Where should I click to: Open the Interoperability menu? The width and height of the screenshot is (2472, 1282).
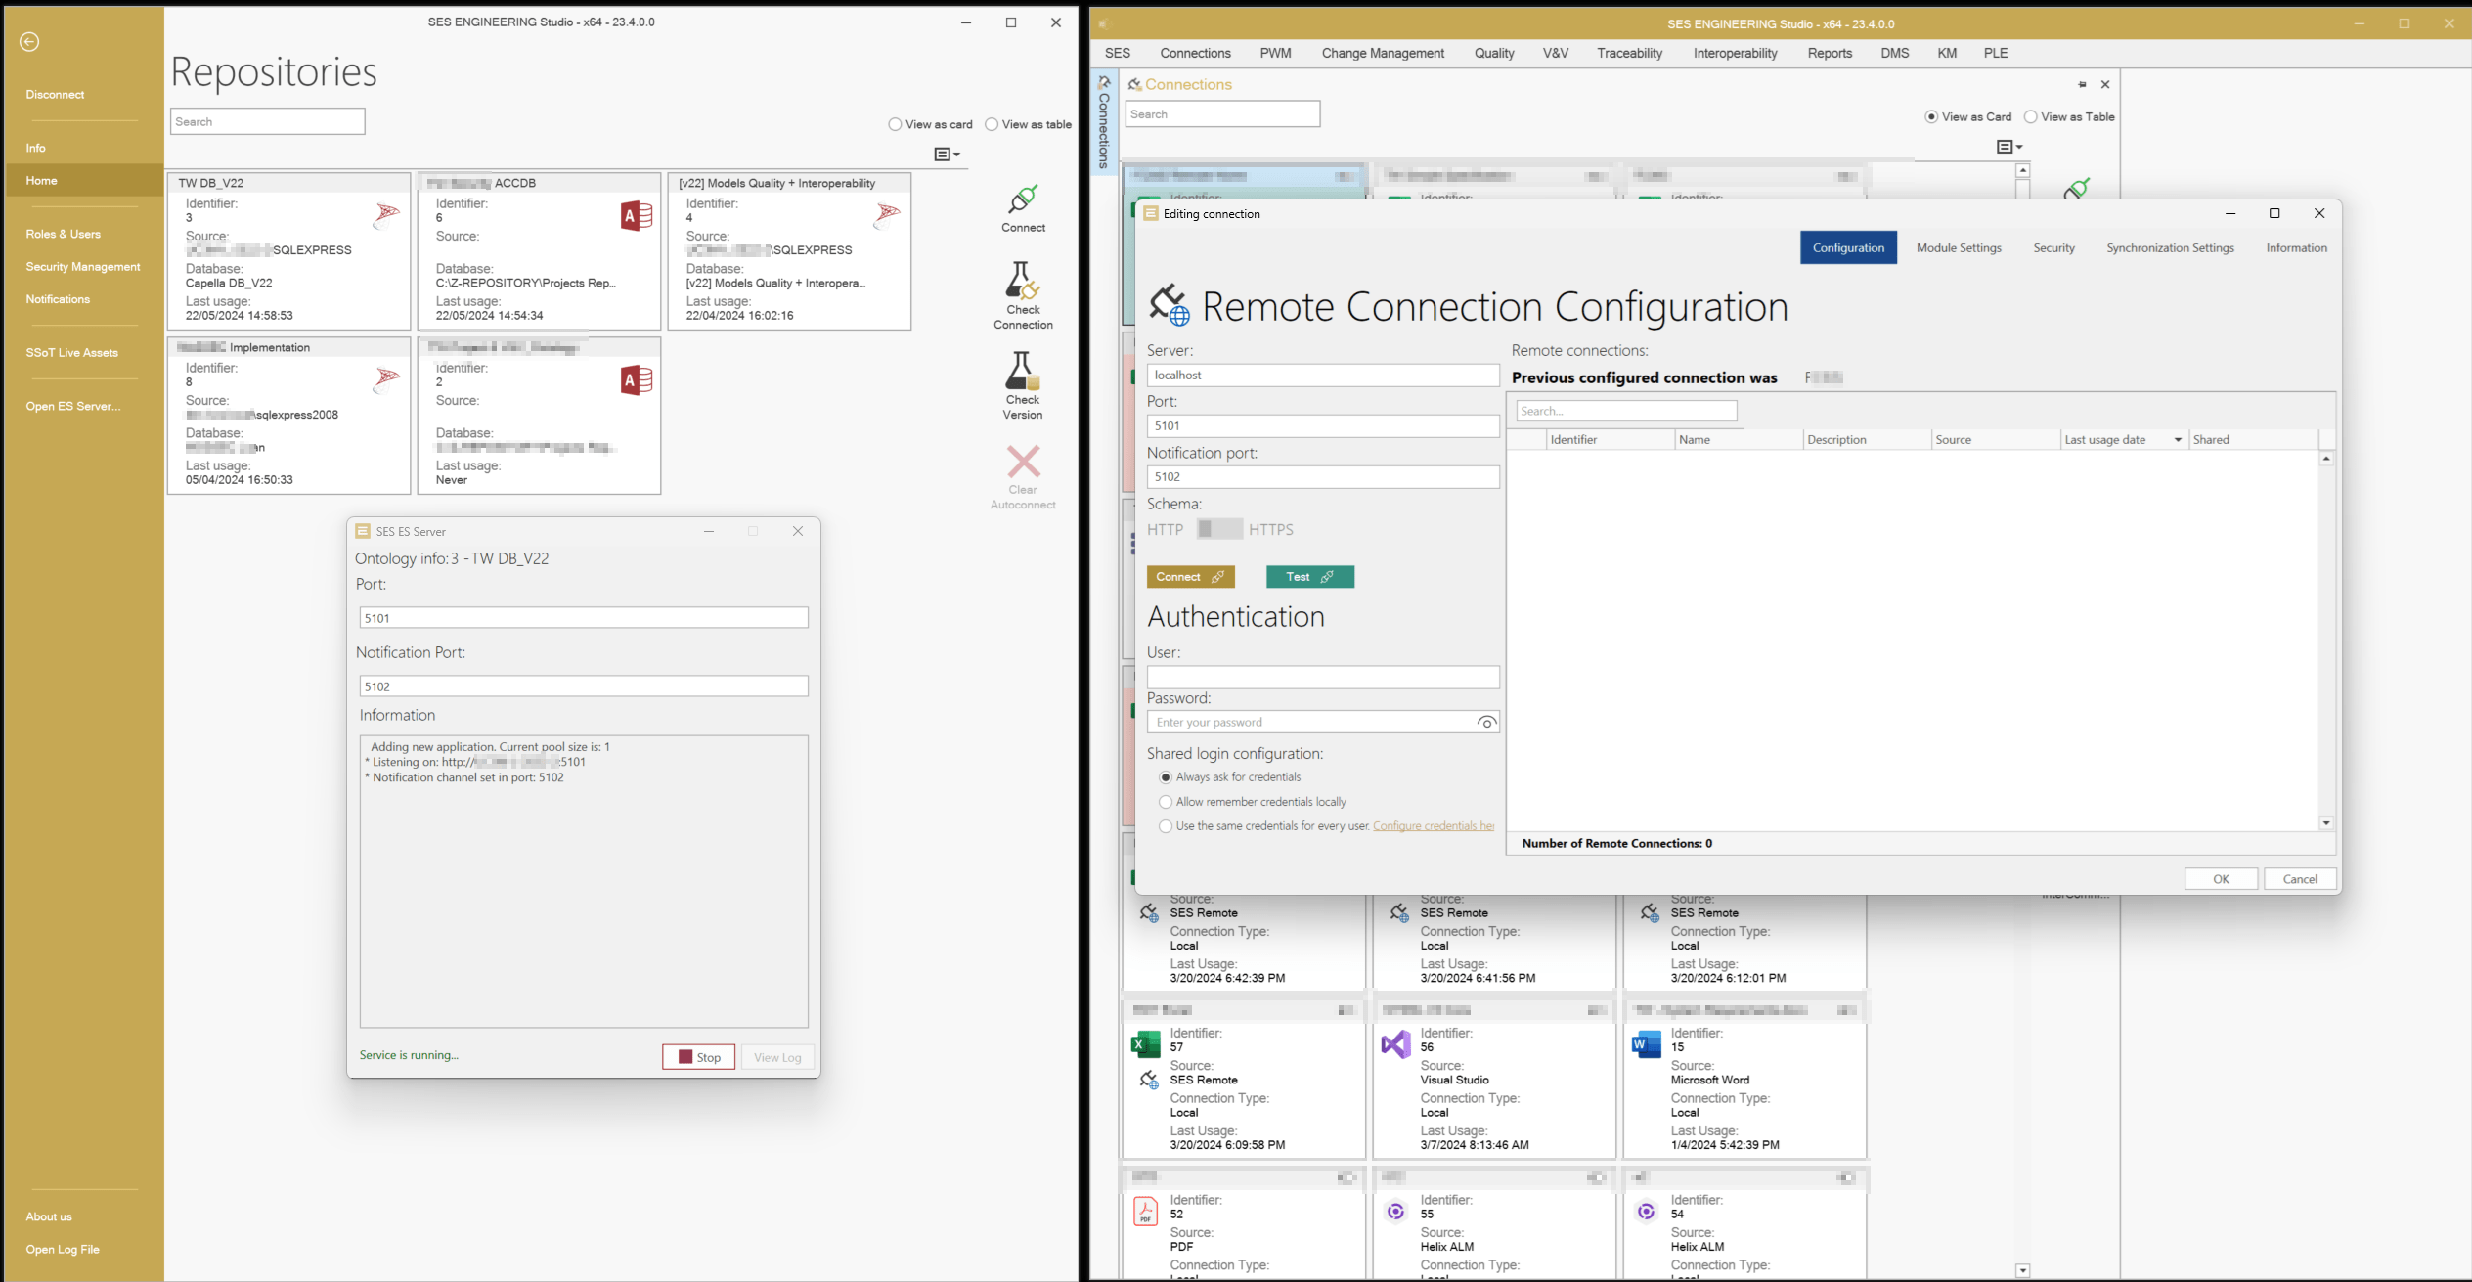pos(1735,53)
